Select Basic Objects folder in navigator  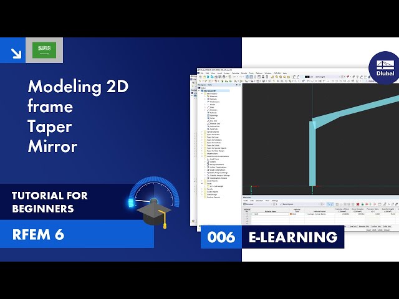click(x=212, y=93)
